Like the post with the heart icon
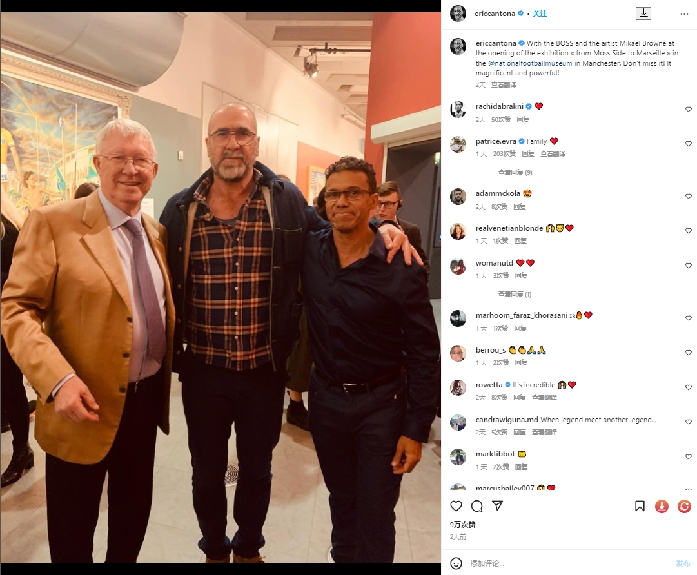 [x=456, y=506]
